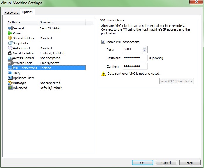
Task: Select the Guest Isolation label
Action: 23,53
